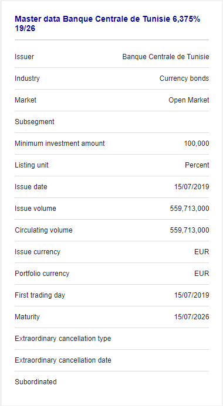Click the Master data Banque Centrale heading
The image size is (223, 406).
pos(107,23)
